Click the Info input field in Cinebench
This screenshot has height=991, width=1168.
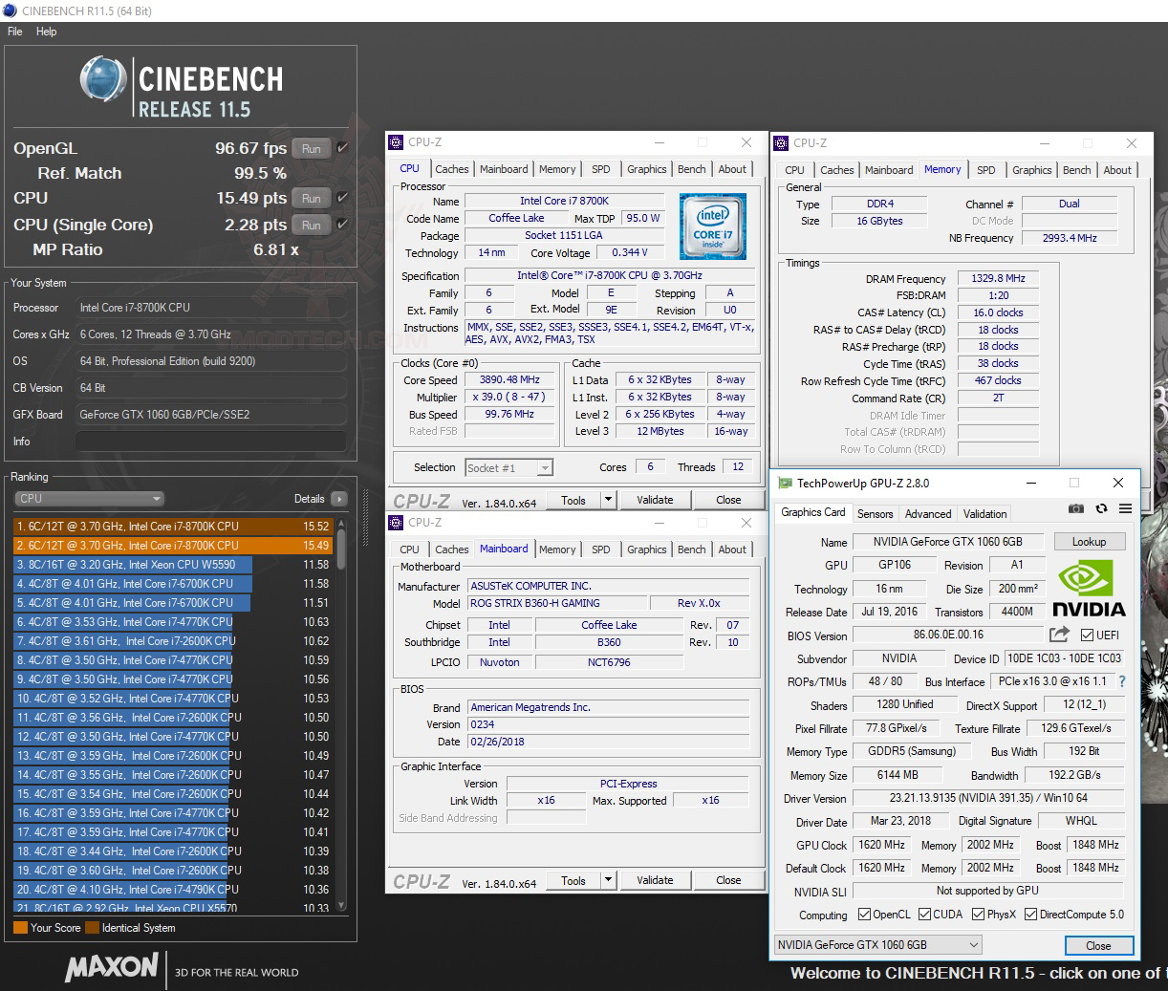point(210,442)
